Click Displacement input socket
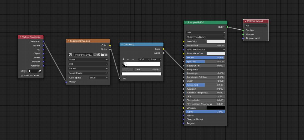This screenshot has width=304, height=140. [243, 38]
